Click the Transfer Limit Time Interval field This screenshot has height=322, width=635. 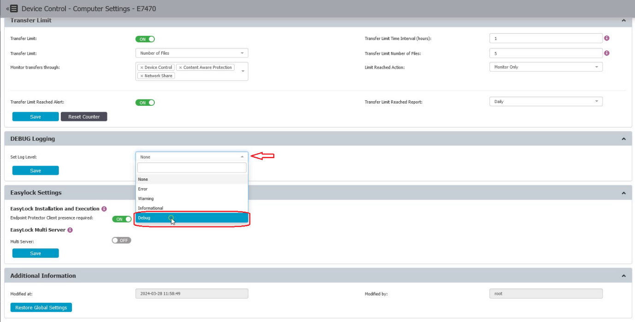[546, 38]
